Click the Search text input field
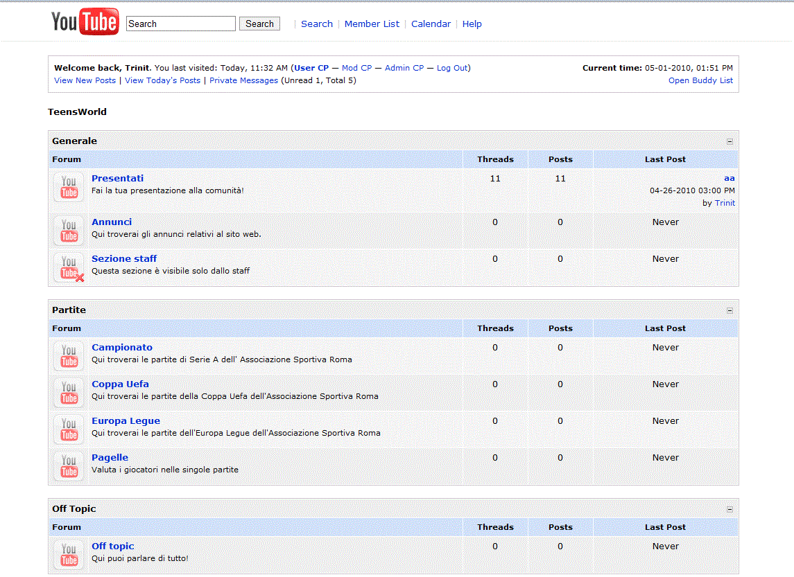 181,24
